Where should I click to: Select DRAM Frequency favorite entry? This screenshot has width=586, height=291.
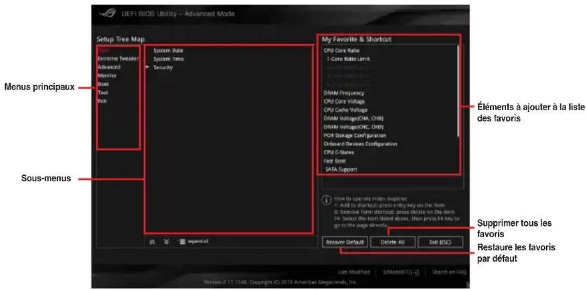coord(344,93)
